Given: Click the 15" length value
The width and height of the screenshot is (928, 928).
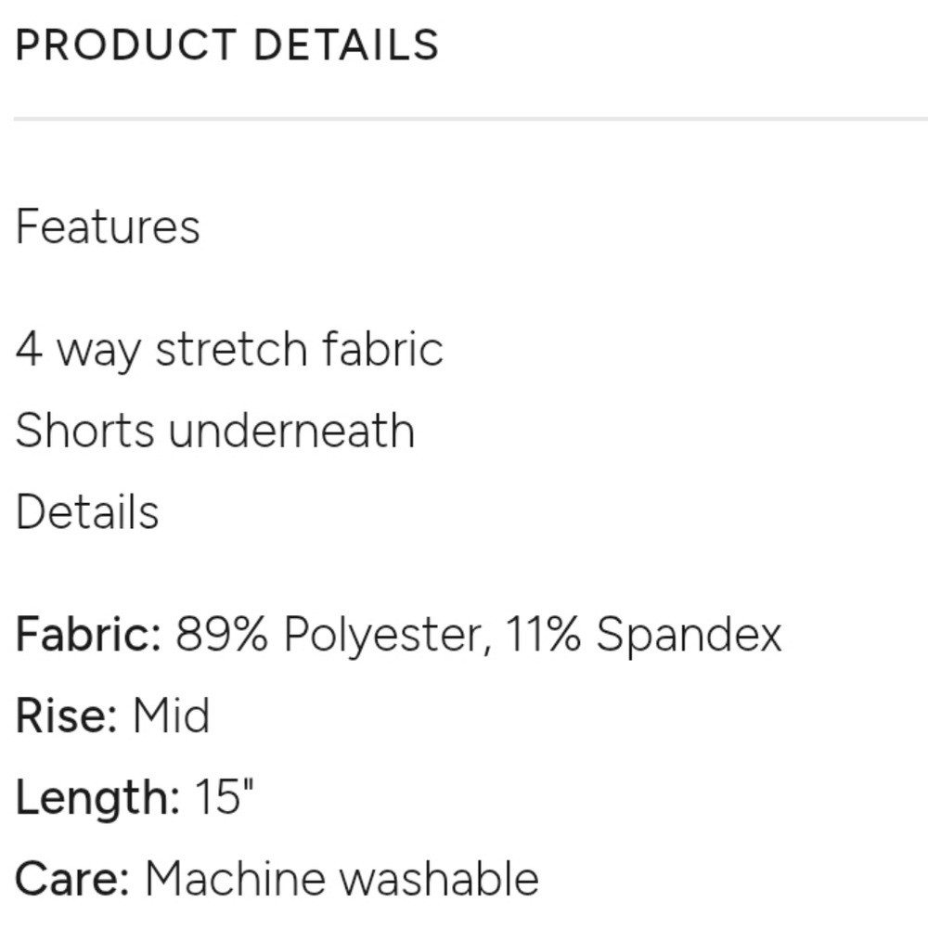Looking at the screenshot, I should 223,797.
